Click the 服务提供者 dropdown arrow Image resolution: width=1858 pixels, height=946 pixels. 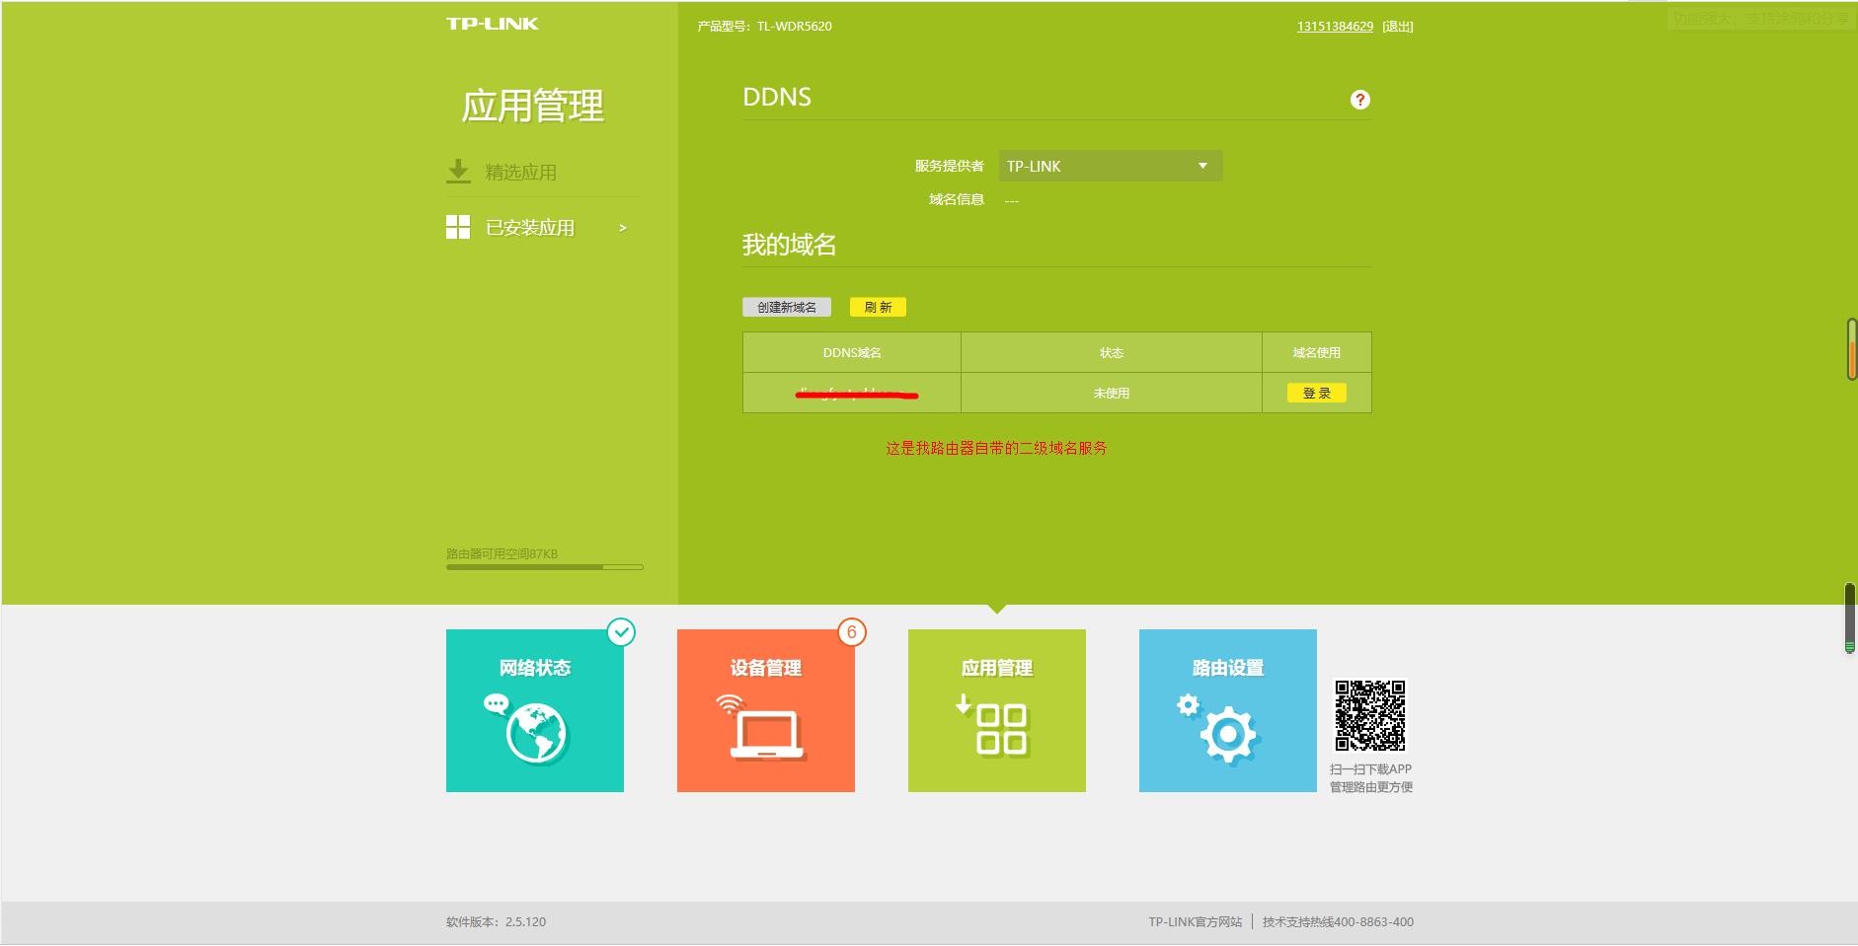click(x=1202, y=166)
